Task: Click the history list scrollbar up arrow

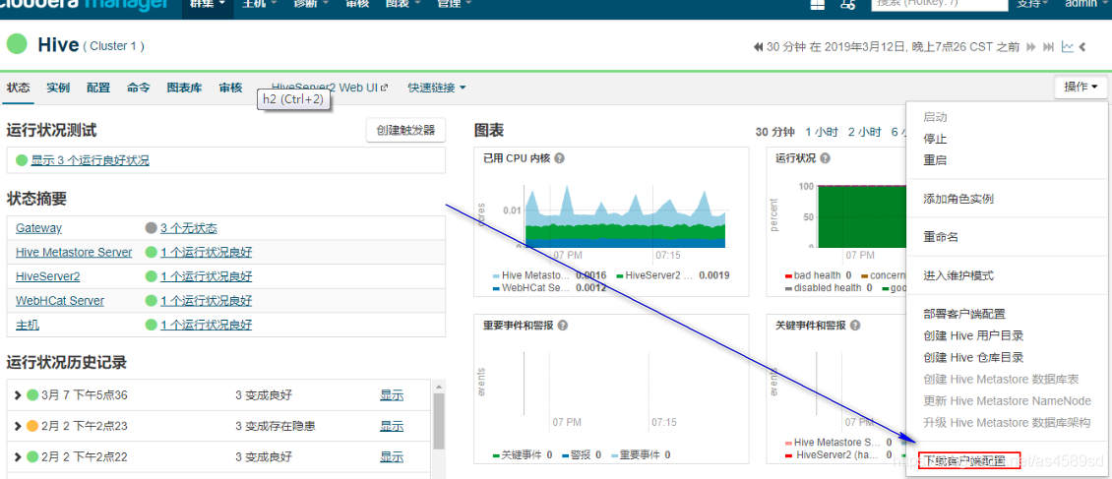Action: tap(438, 387)
